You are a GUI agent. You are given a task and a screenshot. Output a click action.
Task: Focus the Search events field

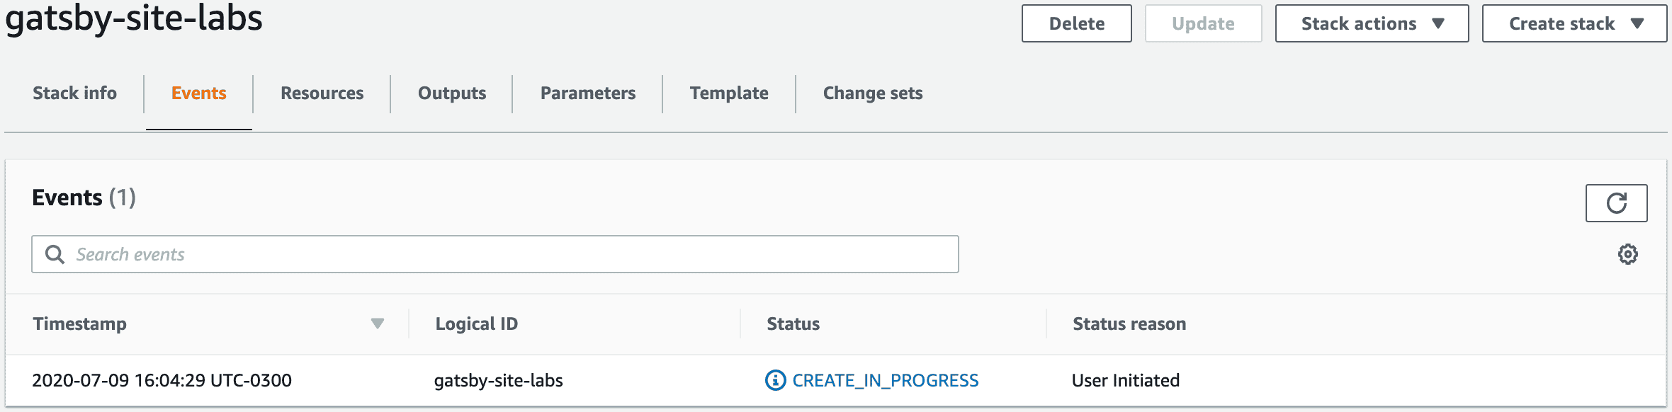tap(495, 254)
